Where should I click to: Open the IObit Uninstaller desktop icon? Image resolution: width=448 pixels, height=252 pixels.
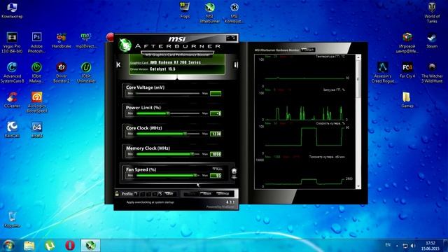(x=86, y=72)
